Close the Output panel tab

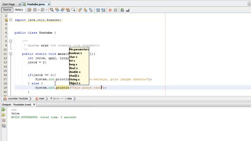(x=34, y=105)
